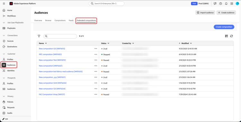Screen dimensions: 241x122
Task: Open the help question mark icon
Action: pos(220,4)
